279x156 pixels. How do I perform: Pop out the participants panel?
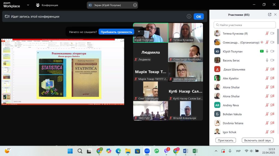coord(269,15)
